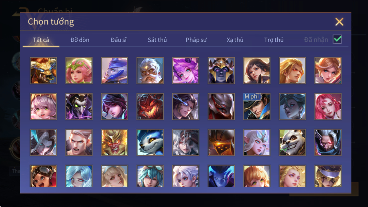Pick the golden monkey king hero
368x207 pixels.
[x=114, y=142]
